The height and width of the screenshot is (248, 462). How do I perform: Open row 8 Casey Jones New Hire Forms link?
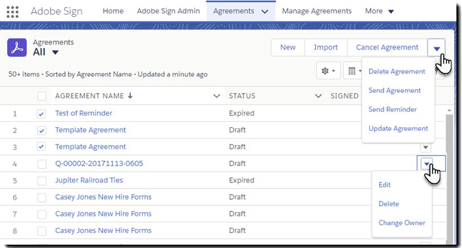click(x=103, y=231)
